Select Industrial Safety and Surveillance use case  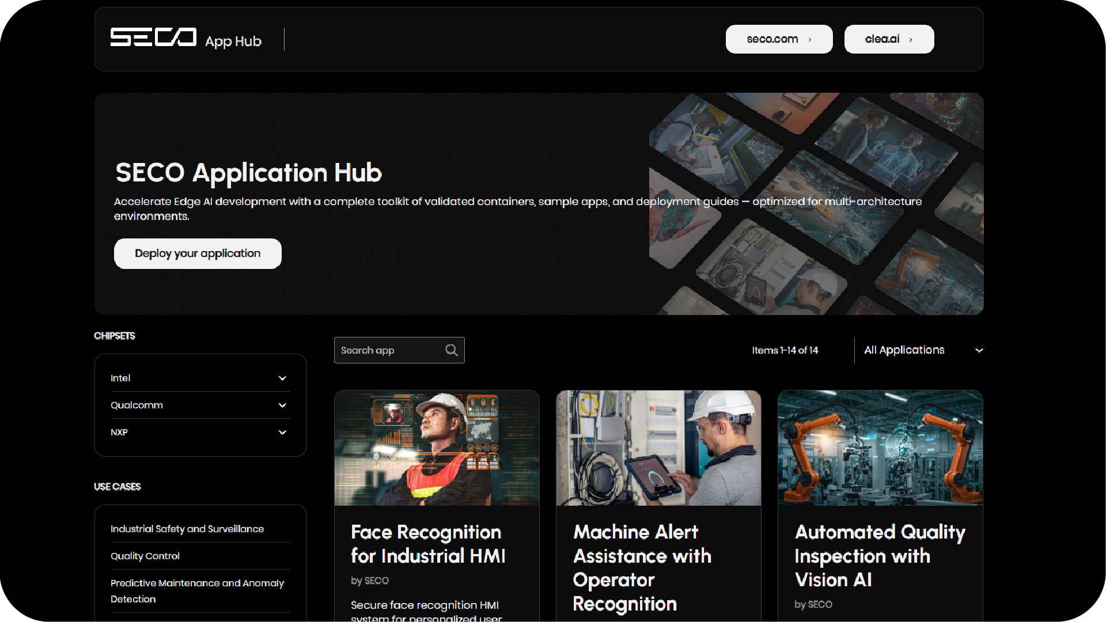pyautogui.click(x=187, y=529)
